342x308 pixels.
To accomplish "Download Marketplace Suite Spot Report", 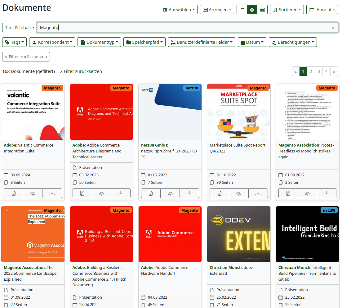I will click(258, 193).
